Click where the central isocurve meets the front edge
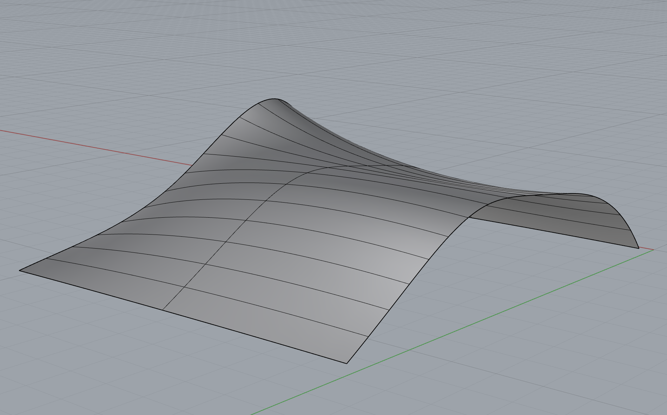Viewport: 667px width, 415px height. [163, 310]
